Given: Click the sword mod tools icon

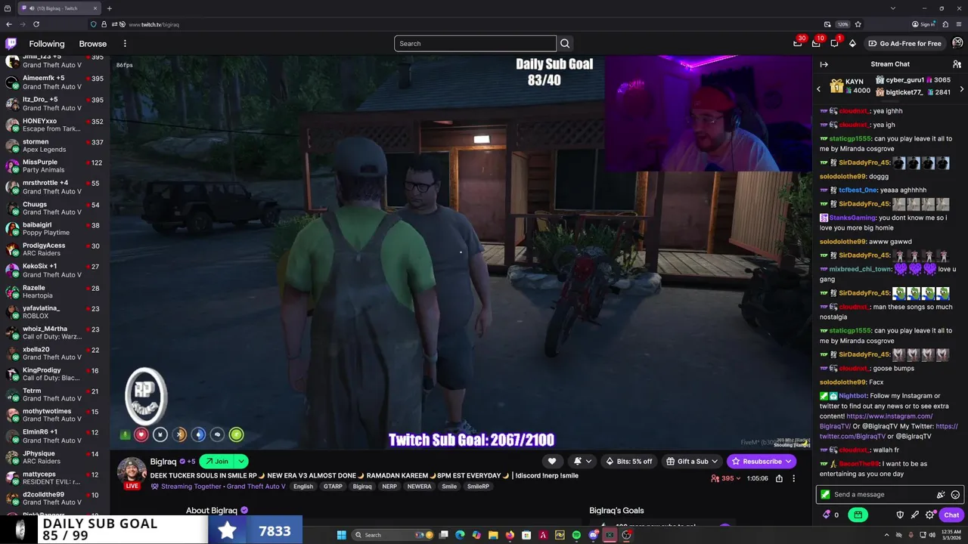Looking at the screenshot, I should click(x=914, y=515).
